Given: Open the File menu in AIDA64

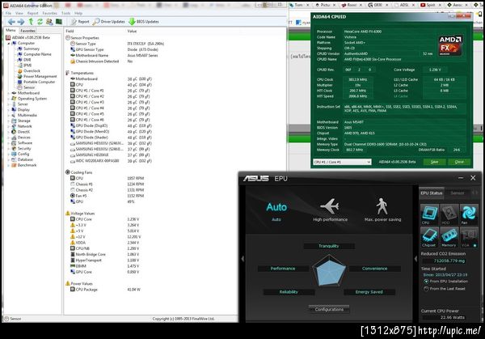Looking at the screenshot, I should (8, 13).
